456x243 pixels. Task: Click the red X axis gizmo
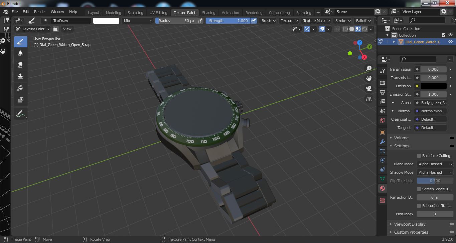364,57
